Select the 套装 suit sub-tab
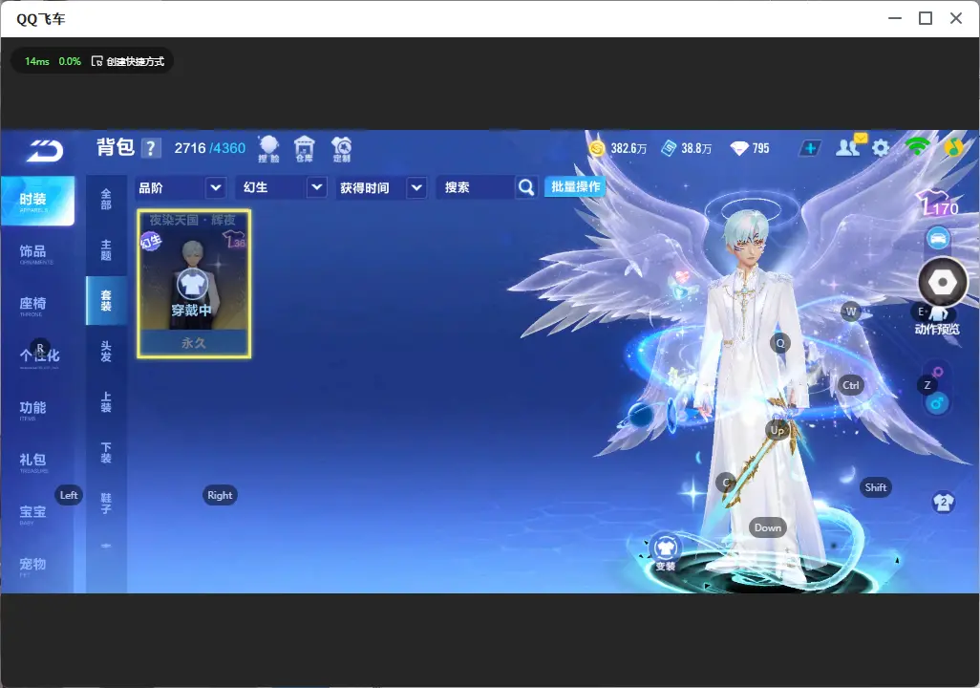Image resolution: width=980 pixels, height=688 pixels. pyautogui.click(x=106, y=301)
